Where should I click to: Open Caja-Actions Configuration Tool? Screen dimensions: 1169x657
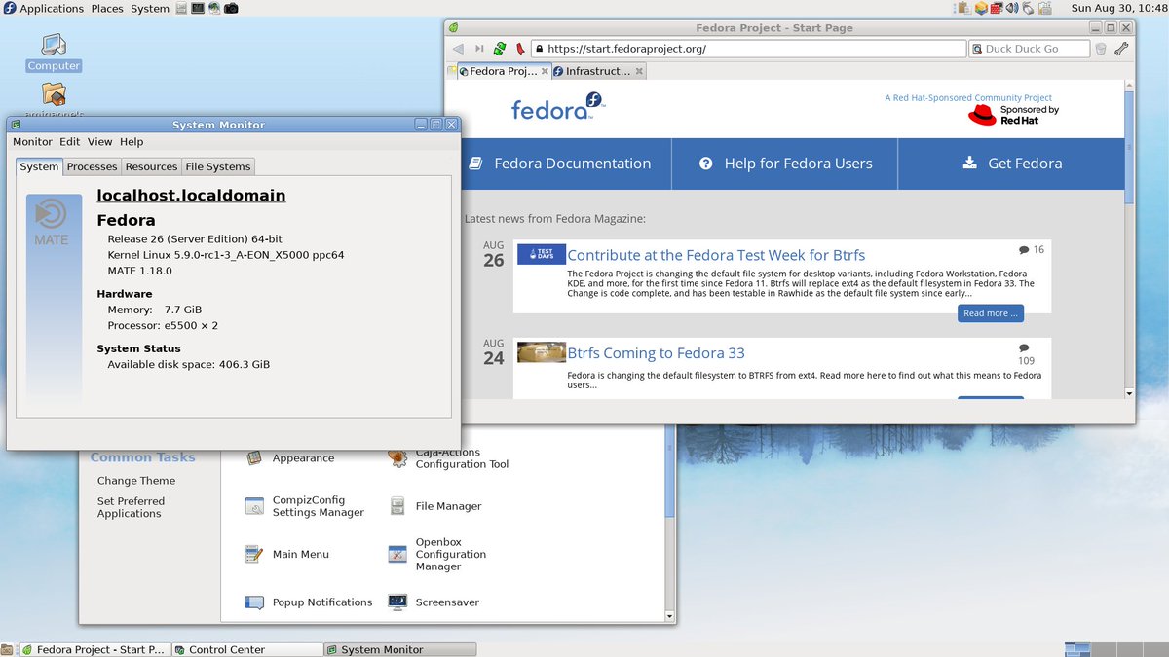click(397, 457)
